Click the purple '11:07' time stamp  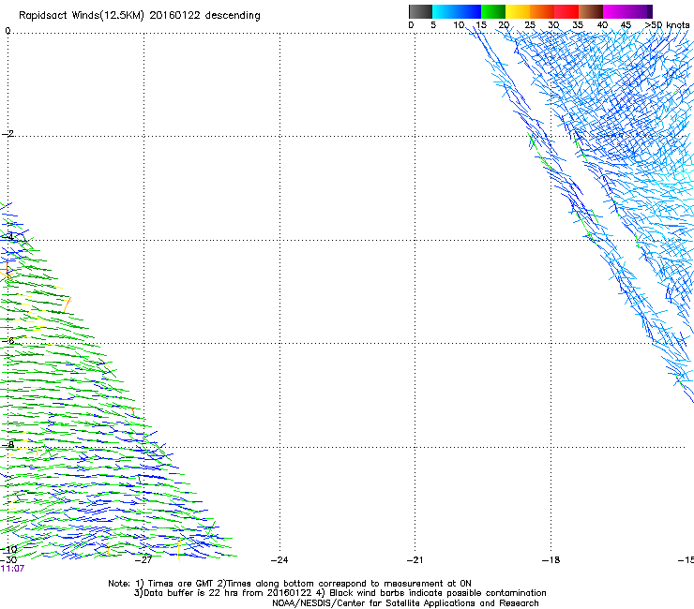coord(12,569)
